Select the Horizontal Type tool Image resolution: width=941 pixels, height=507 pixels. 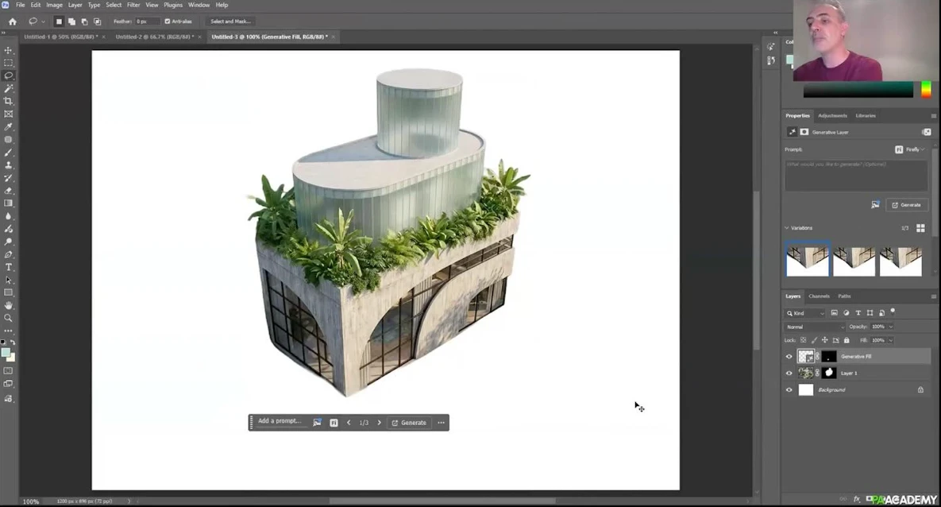click(x=9, y=267)
